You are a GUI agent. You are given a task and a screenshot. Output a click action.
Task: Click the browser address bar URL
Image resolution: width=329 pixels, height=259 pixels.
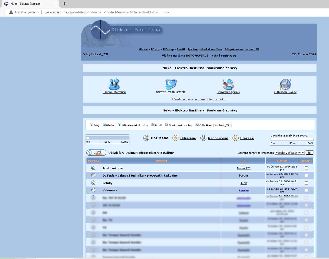tap(107, 12)
